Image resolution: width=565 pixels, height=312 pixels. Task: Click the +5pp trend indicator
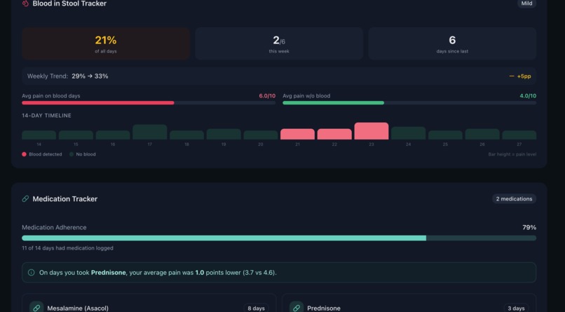pyautogui.click(x=520, y=76)
